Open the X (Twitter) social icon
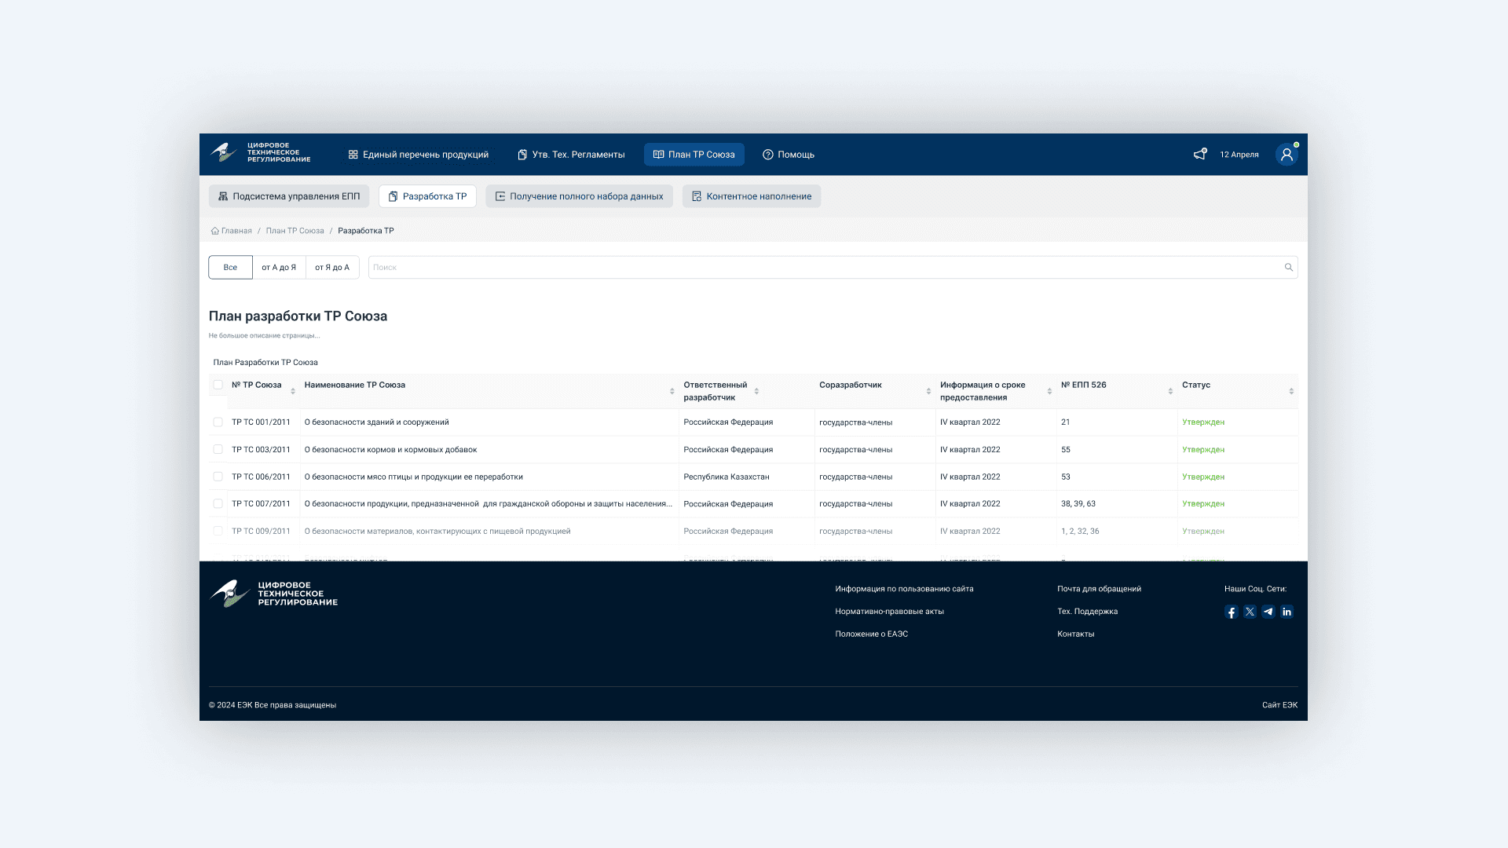 click(x=1250, y=612)
